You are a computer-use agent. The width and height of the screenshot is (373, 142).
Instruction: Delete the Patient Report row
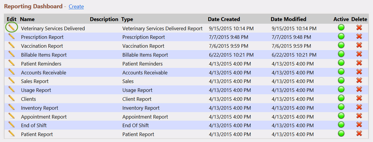point(359,133)
